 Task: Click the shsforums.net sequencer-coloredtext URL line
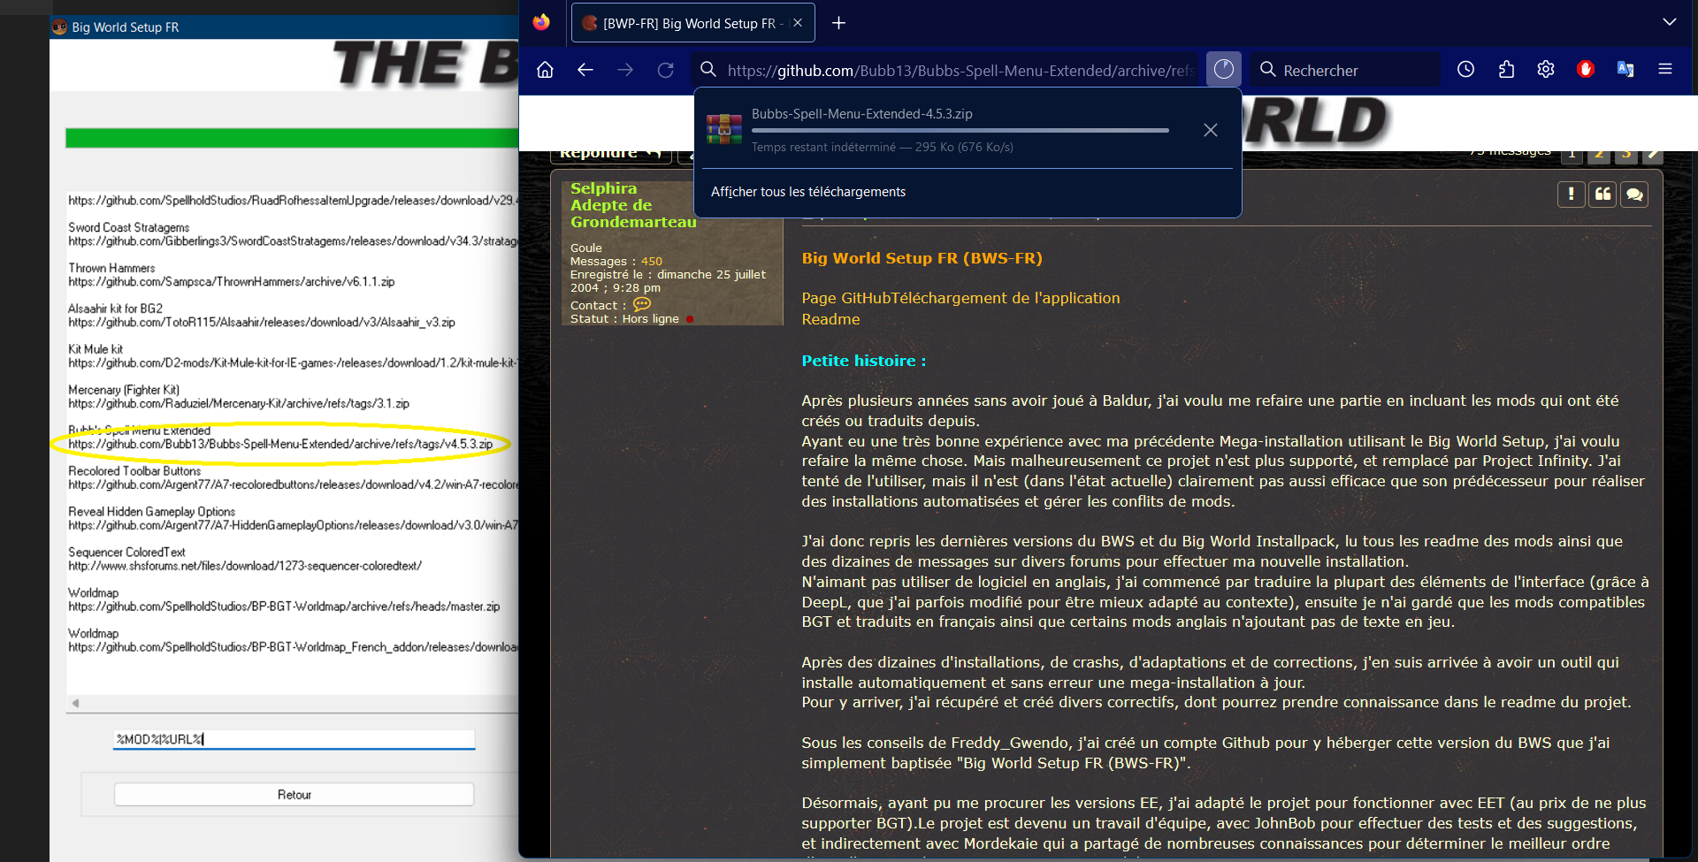pos(245,566)
